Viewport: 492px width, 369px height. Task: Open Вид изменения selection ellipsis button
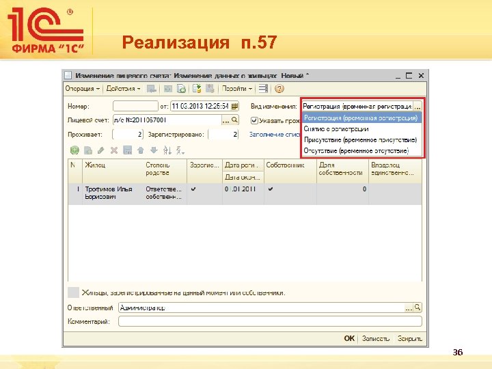point(418,107)
